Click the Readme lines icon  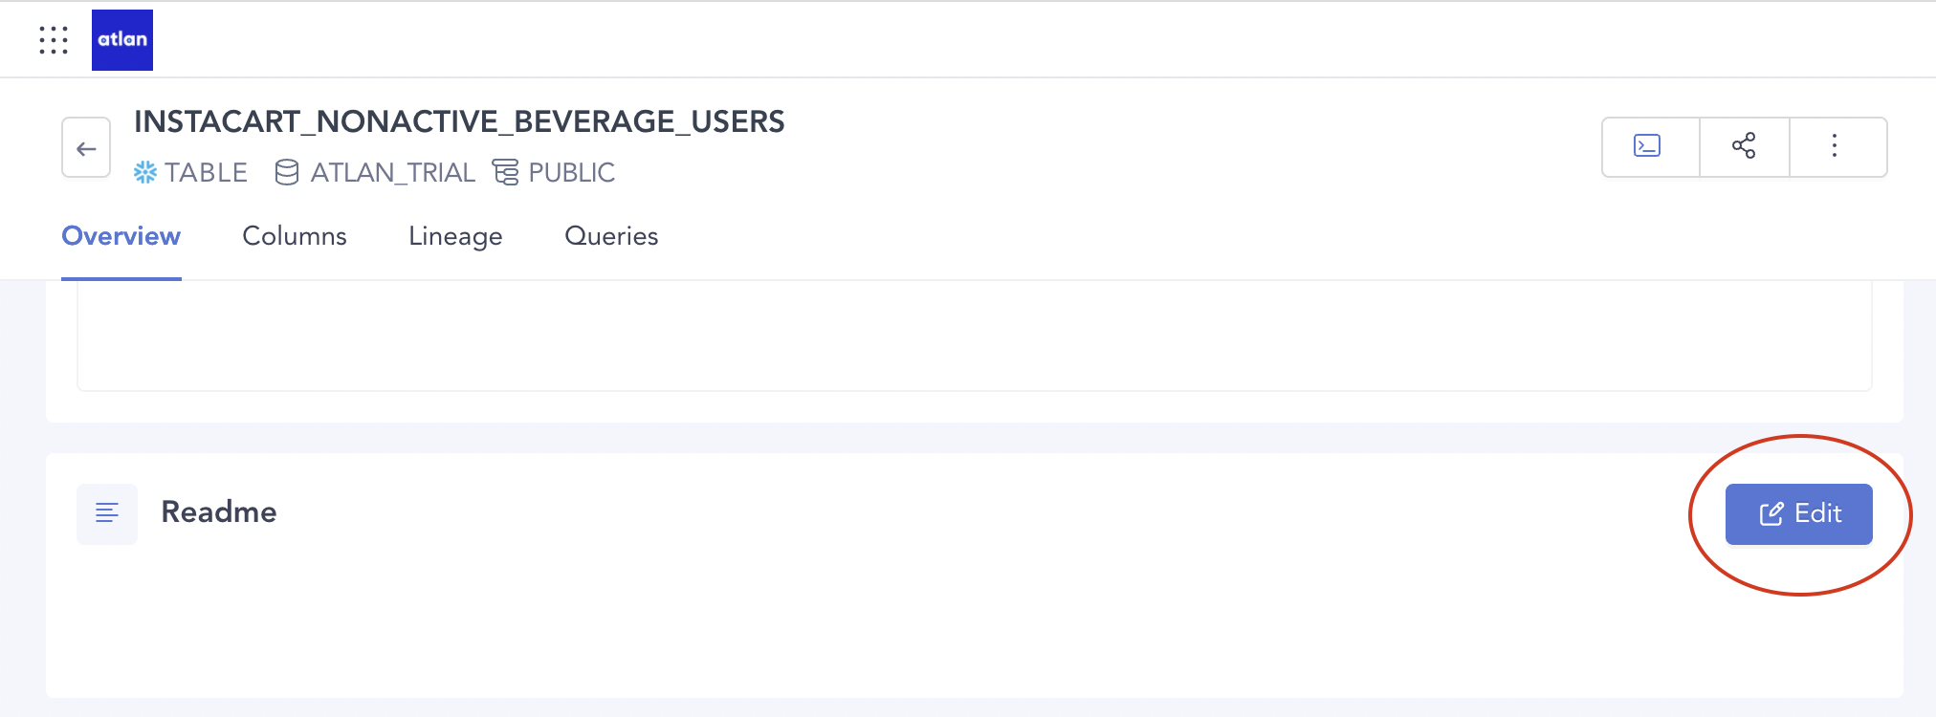click(107, 513)
